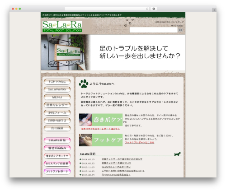Click the SaLaRa日記 section heading
Screen dimensions: 226x191
click(x=88, y=154)
